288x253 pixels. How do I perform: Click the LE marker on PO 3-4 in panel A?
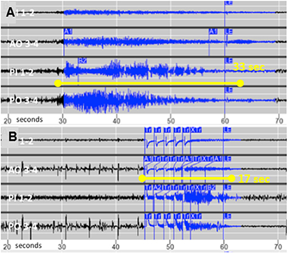click(229, 90)
